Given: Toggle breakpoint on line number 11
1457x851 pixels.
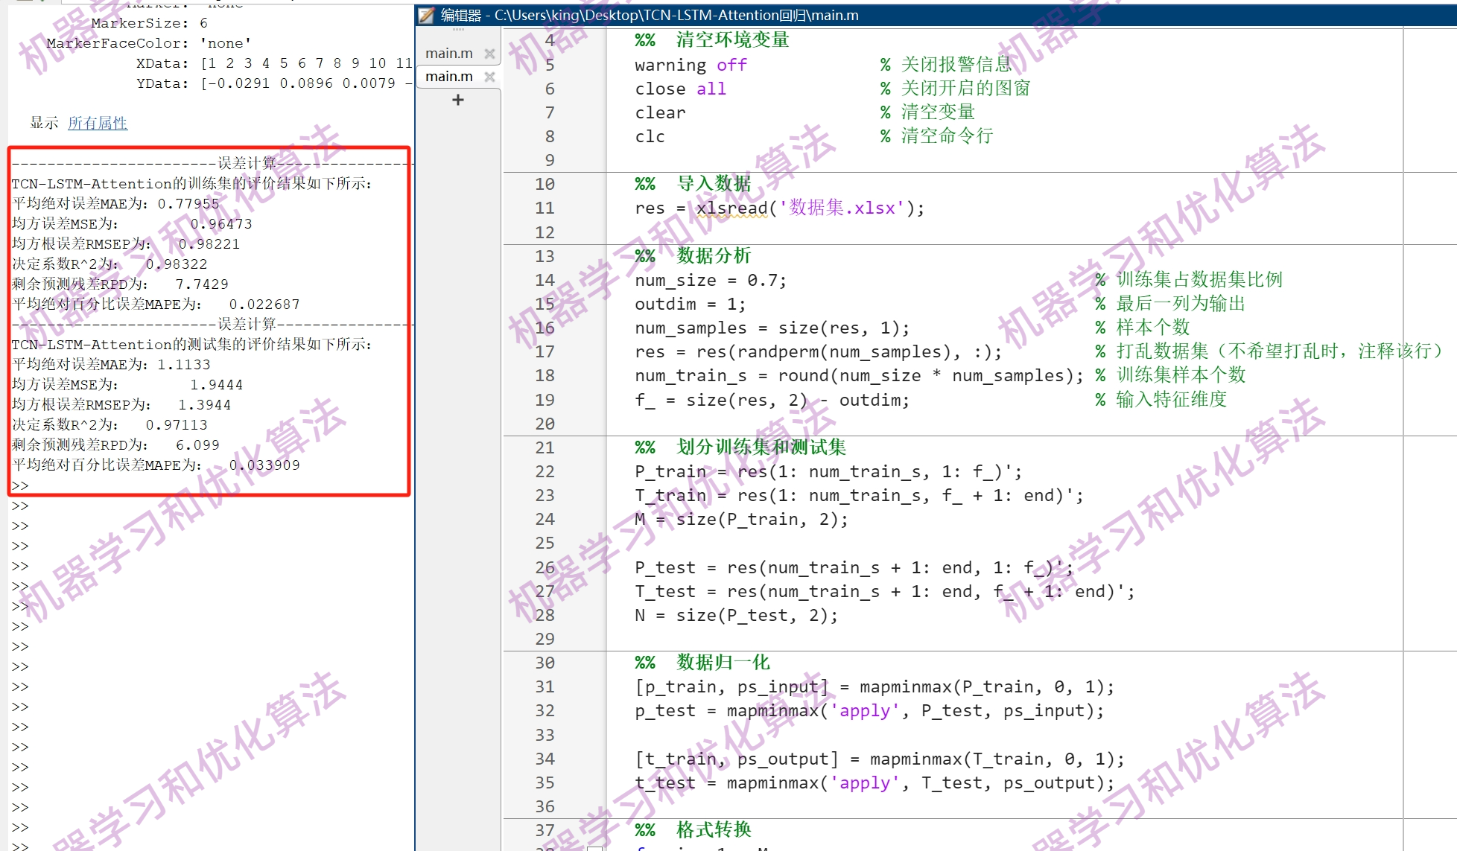Looking at the screenshot, I should tap(545, 208).
